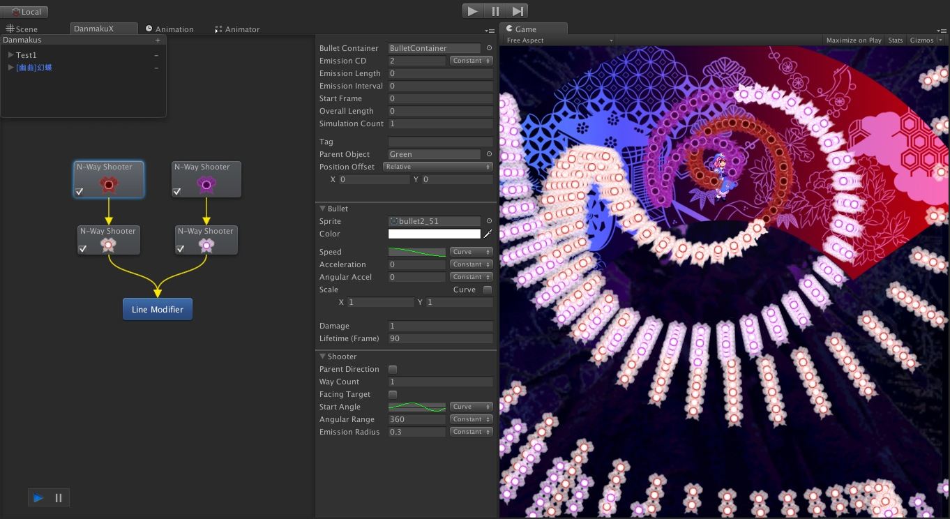Image resolution: width=950 pixels, height=519 pixels.
Task: Click the Step frame button in top toolbar
Action: (518, 11)
